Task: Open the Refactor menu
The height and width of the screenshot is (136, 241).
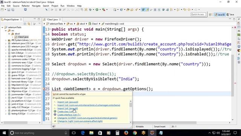Action: point(26,6)
